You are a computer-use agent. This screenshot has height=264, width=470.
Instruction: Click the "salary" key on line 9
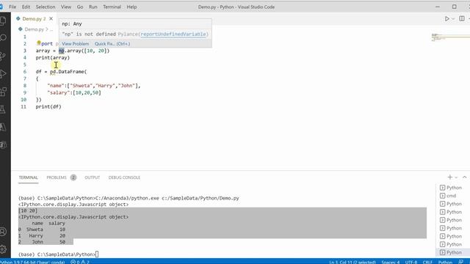pyautogui.click(x=59, y=93)
